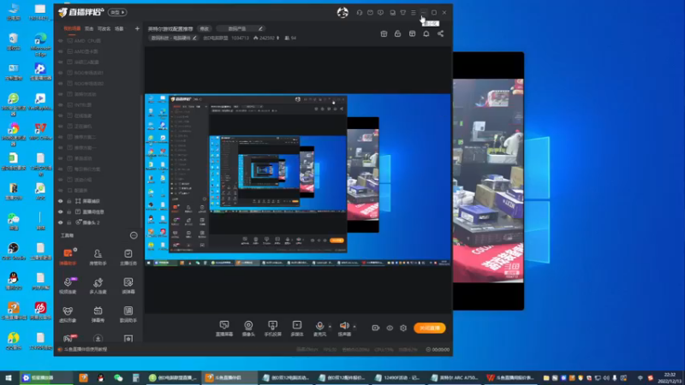Expand the microphone options arrow
Viewport: 685px width, 385px height.
pos(330,326)
